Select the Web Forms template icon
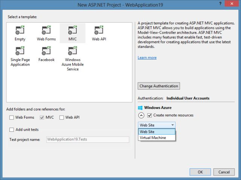Viewport: 241px width, 180px height. click(x=46, y=30)
